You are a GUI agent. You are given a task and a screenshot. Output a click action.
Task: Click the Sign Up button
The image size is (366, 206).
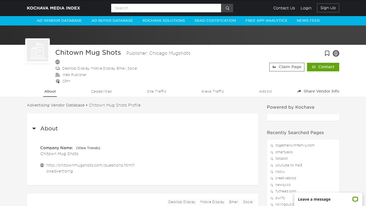pyautogui.click(x=328, y=8)
